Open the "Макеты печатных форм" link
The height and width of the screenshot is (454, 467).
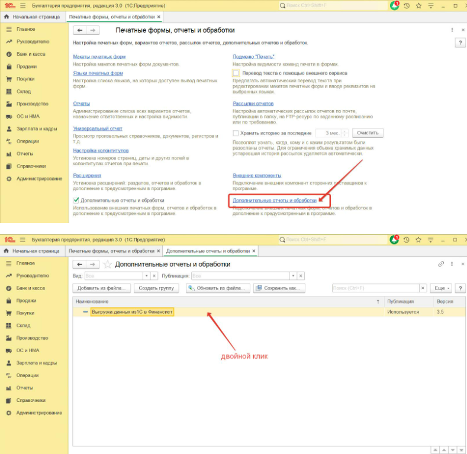(x=99, y=56)
